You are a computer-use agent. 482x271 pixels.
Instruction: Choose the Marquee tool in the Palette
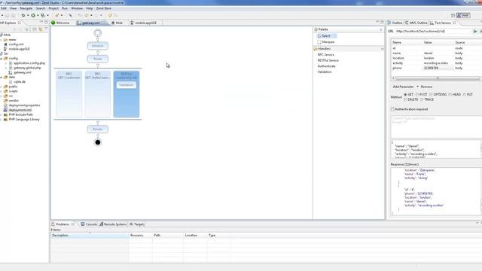[326, 42]
